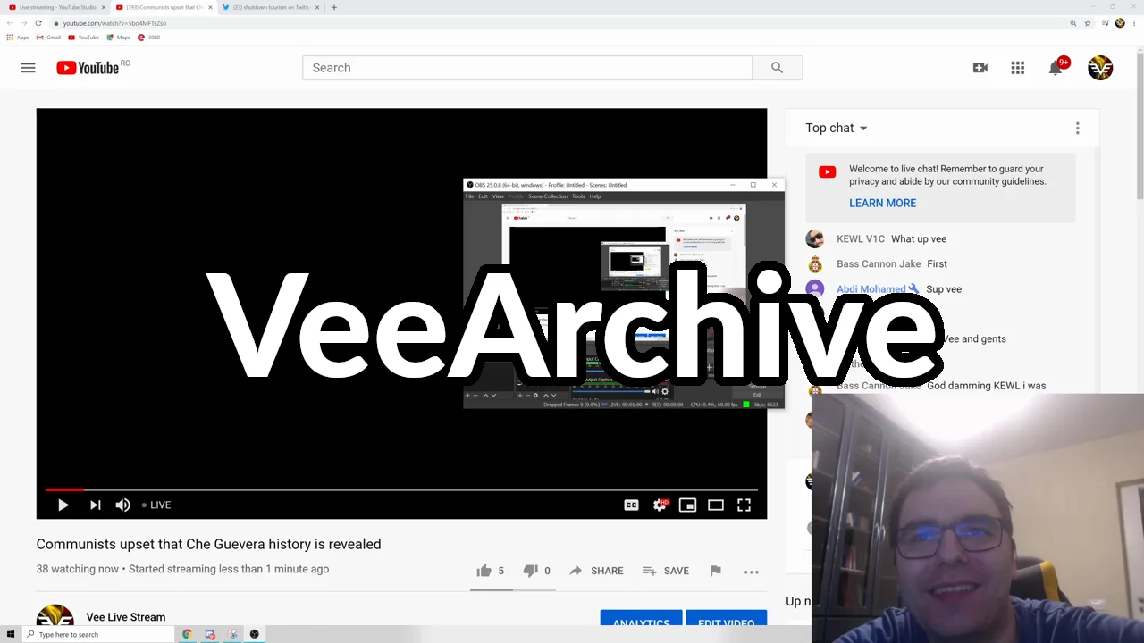Open the Apps bookmark
Screen dimensions: 1144x643
[x=18, y=38]
